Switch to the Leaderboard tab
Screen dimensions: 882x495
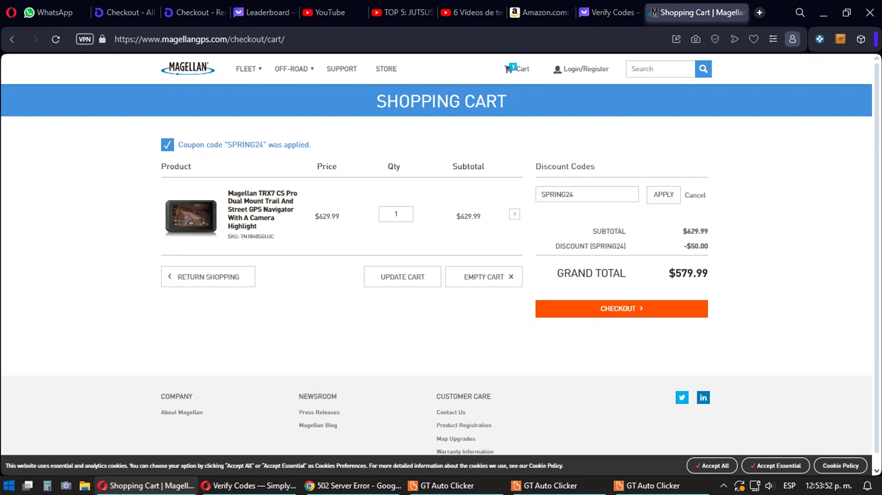(x=263, y=12)
